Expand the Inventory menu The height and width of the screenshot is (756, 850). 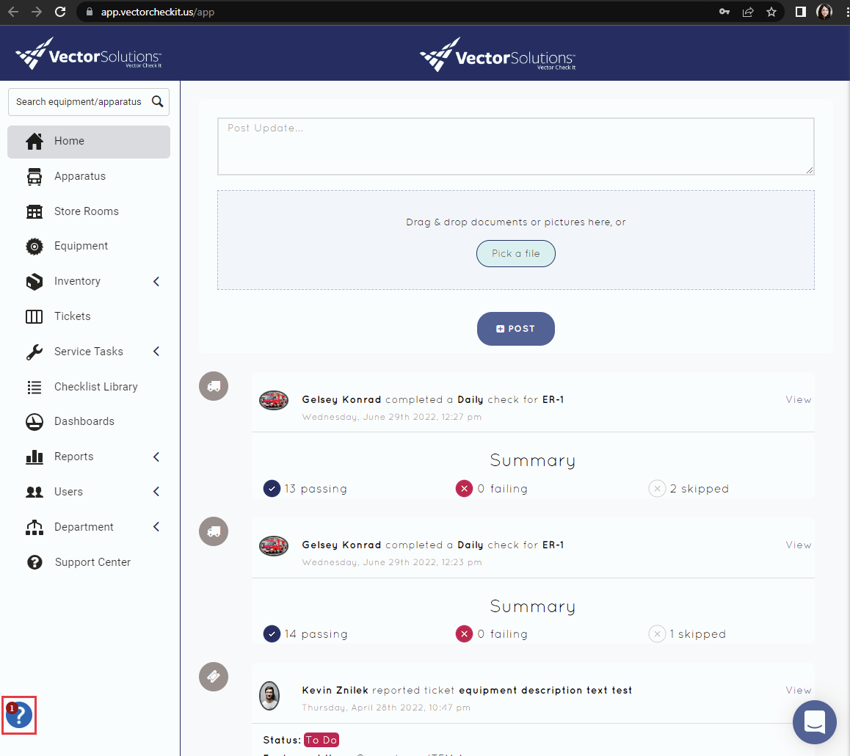point(77,281)
